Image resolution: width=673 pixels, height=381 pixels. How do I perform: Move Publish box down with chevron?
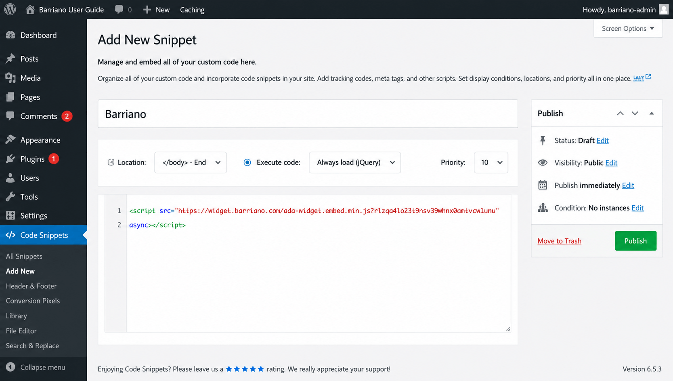[635, 114]
